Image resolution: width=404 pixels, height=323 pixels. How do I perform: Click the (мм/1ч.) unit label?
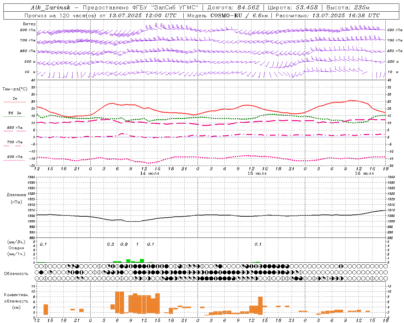(x=16, y=254)
